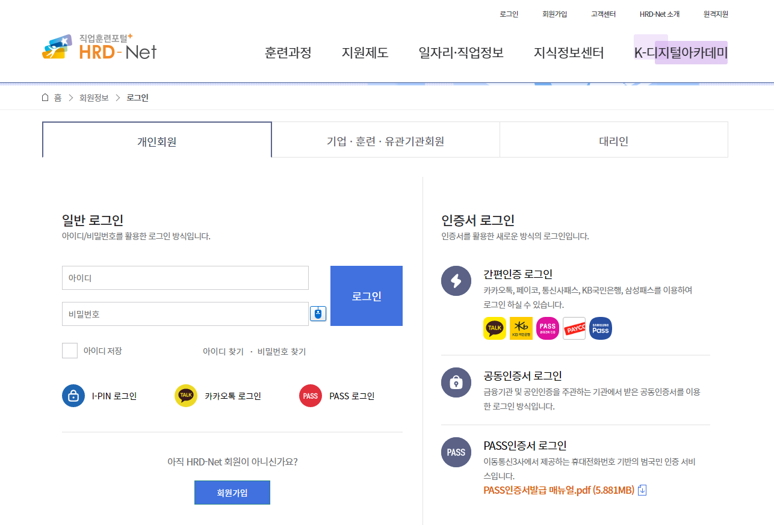Select KakaoTalk simple authentication icon
This screenshot has width=774, height=525.
494,328
